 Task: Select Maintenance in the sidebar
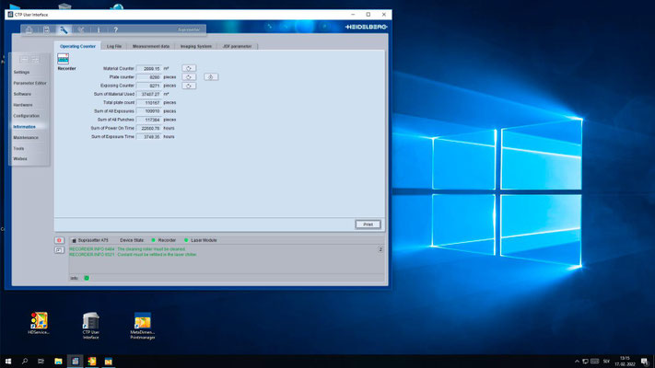[26, 137]
